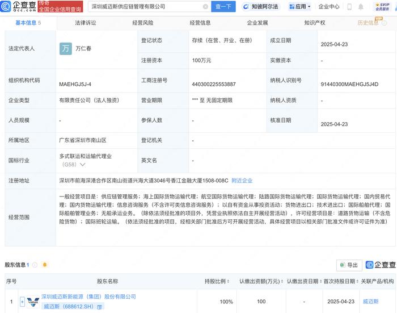
Task: Click copy icon next to 威迈斯 (688612.SH)
Action: coord(99,307)
